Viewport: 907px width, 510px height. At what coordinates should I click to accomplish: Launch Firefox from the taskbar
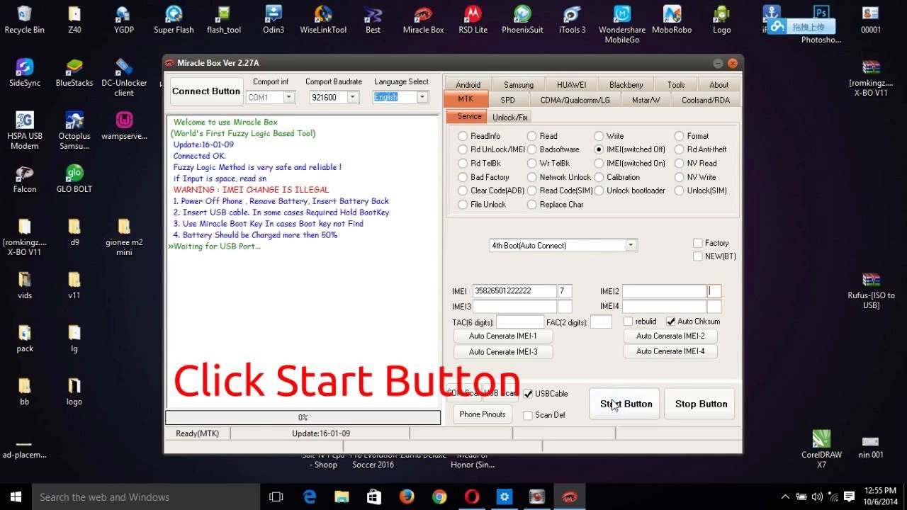coord(406,497)
